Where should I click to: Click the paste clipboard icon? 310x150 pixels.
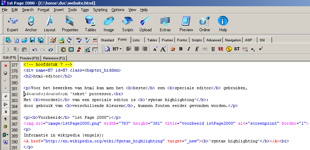click(x=24, y=50)
